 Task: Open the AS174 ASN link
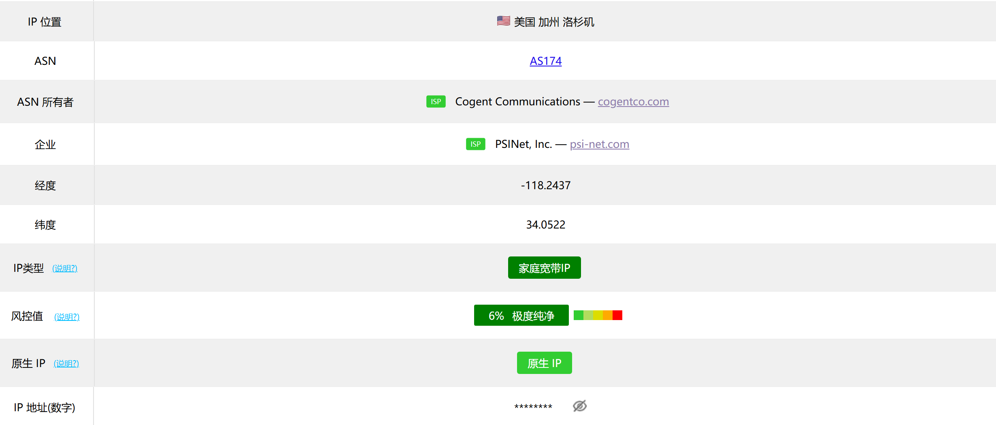point(545,61)
